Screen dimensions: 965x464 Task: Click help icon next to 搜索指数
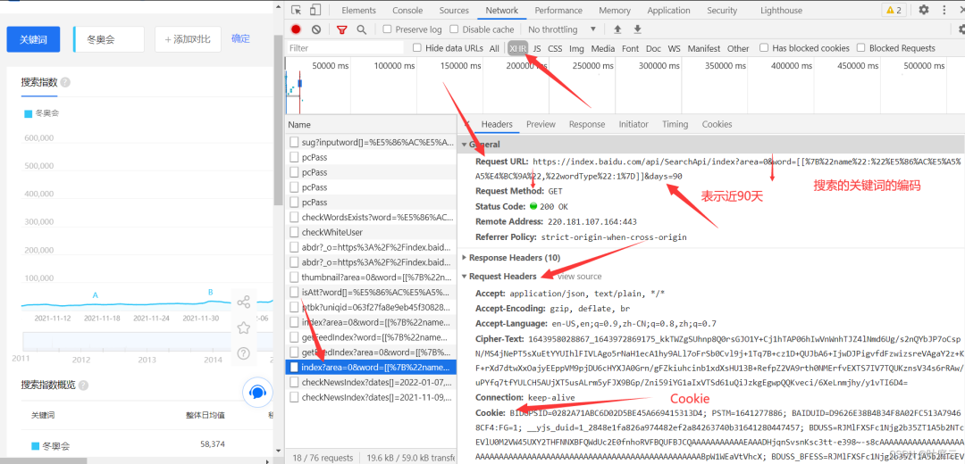65,82
